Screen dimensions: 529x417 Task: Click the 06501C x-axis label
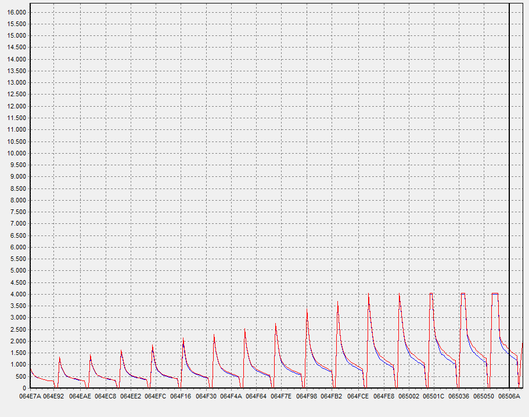(x=434, y=397)
